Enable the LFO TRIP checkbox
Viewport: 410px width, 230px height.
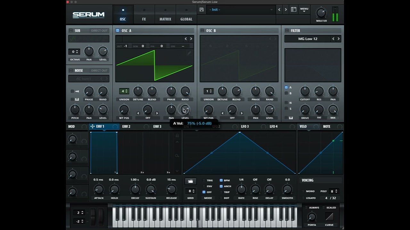pyautogui.click(x=221, y=192)
